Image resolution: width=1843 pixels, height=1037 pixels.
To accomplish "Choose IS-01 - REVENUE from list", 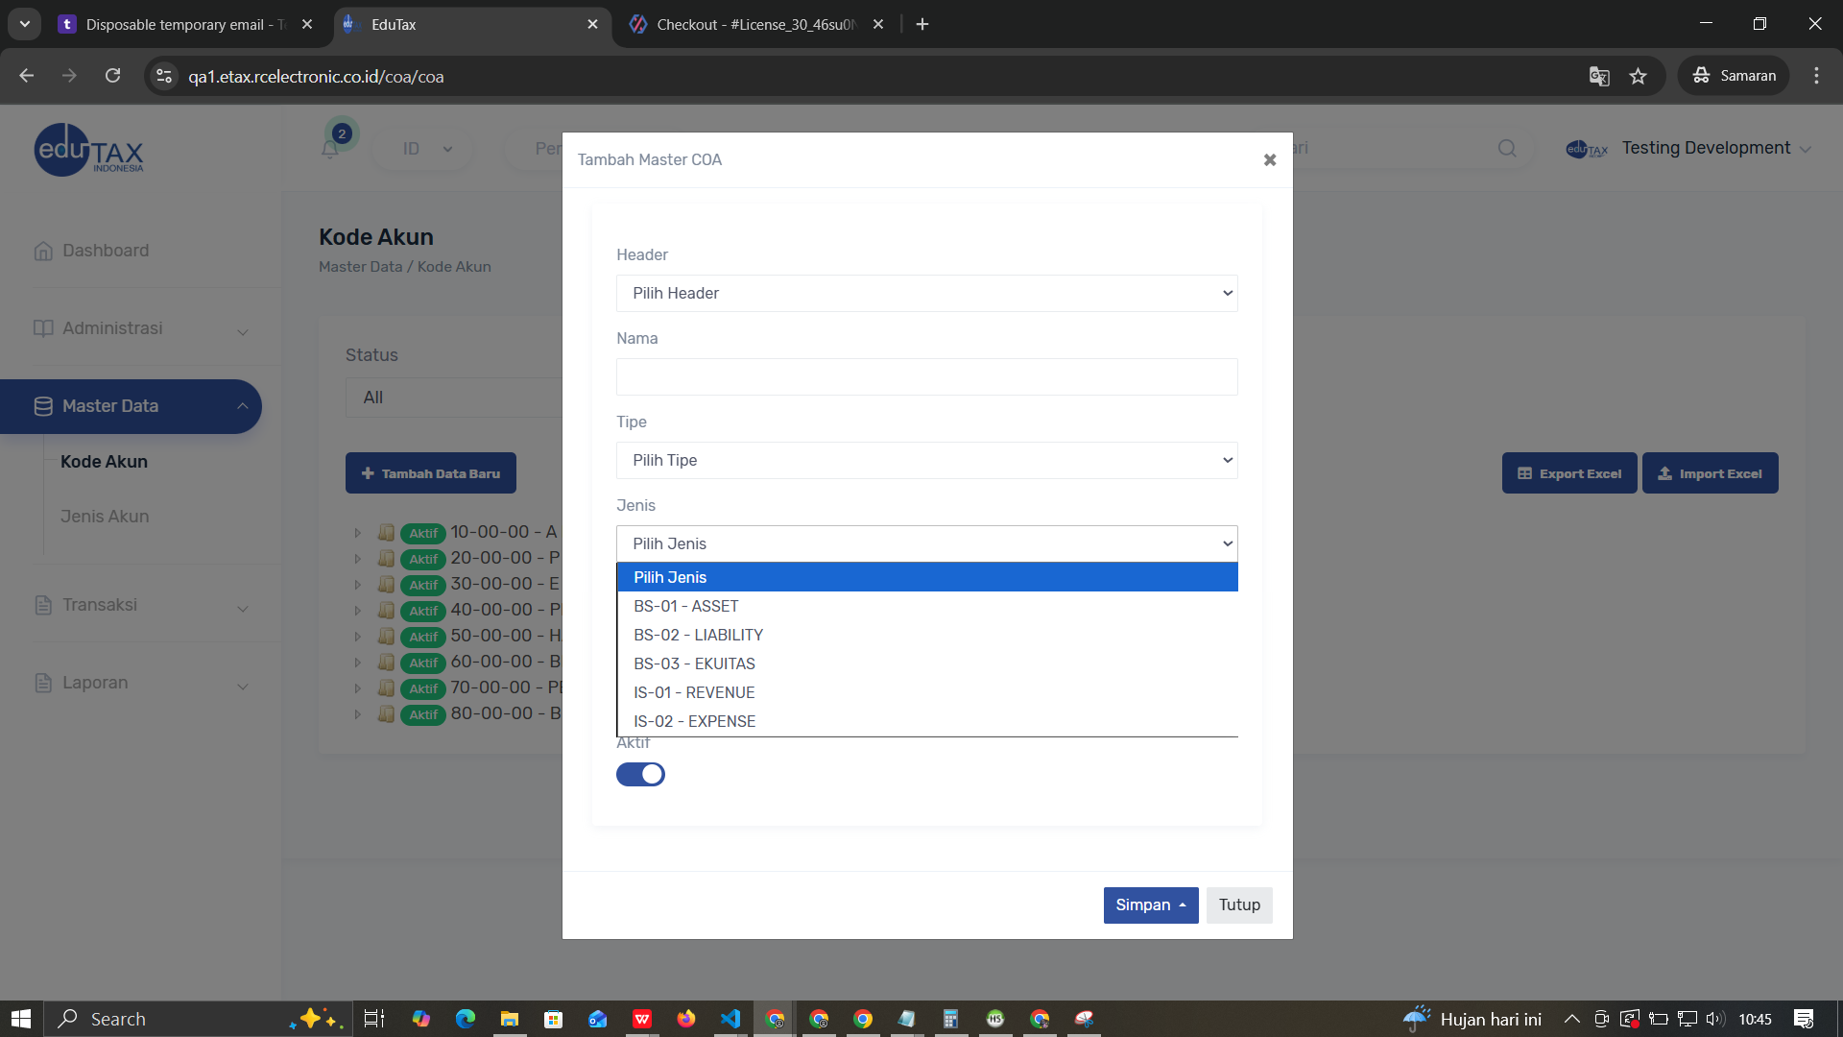I will tap(693, 692).
